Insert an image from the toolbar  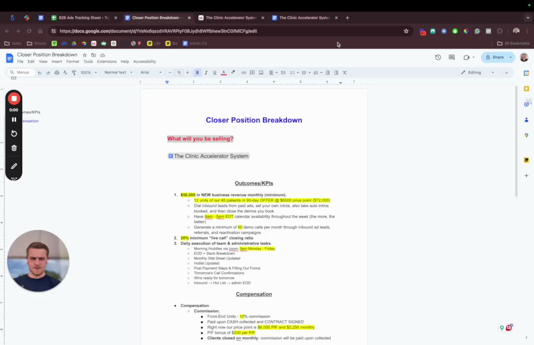click(261, 72)
